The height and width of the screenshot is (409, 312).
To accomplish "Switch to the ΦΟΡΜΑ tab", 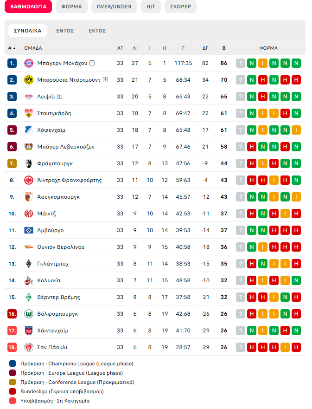I will coord(71,6).
